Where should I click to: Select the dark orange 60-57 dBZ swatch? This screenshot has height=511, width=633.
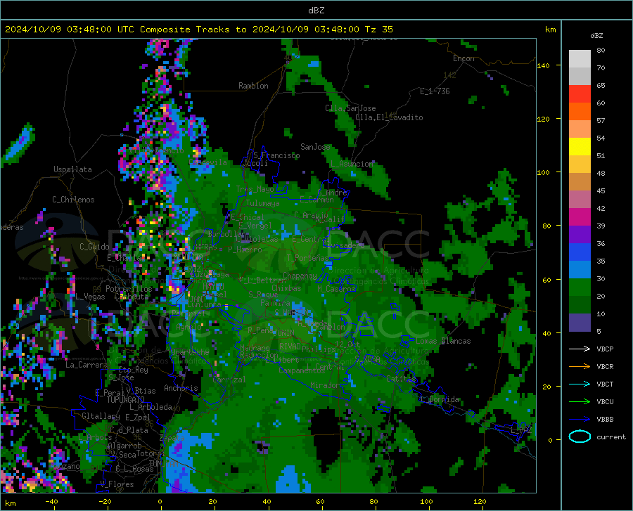(580, 112)
